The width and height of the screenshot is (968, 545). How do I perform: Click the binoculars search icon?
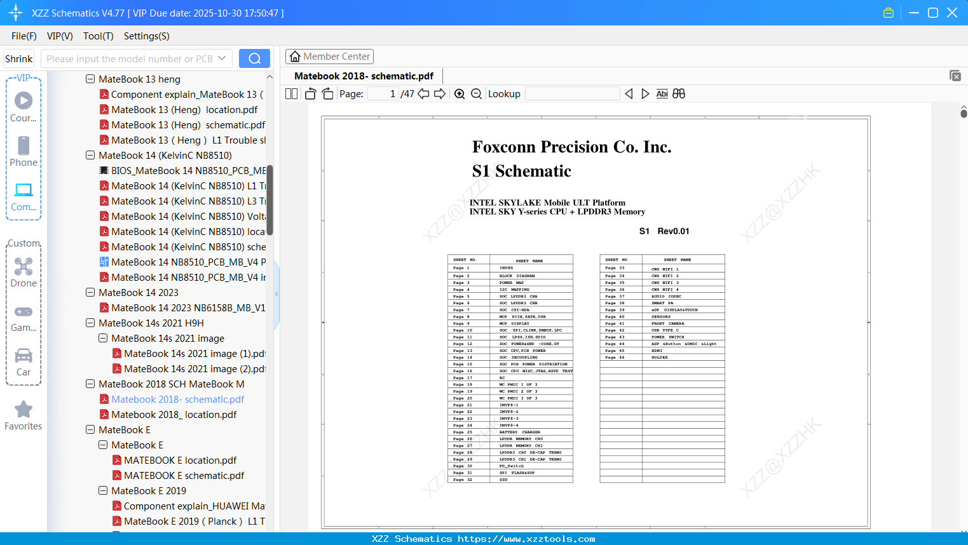point(679,94)
